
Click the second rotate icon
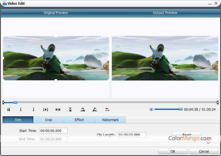[95, 110]
